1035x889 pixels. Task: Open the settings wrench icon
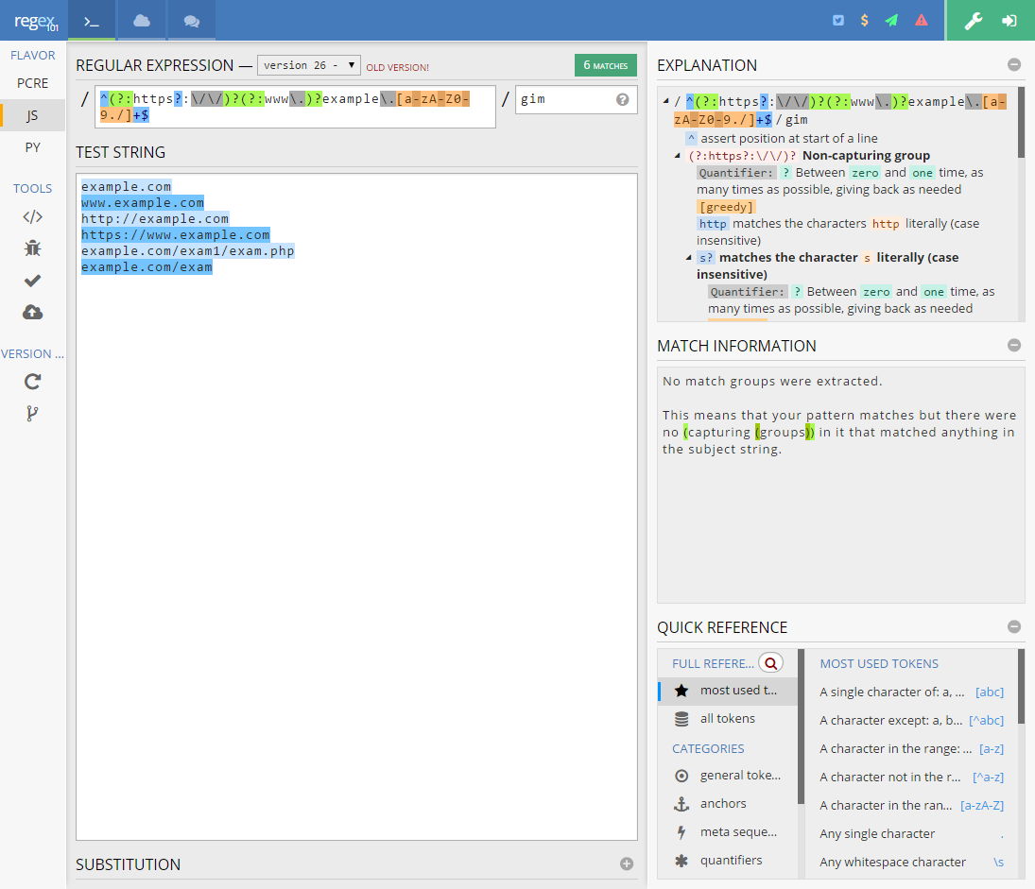click(973, 21)
